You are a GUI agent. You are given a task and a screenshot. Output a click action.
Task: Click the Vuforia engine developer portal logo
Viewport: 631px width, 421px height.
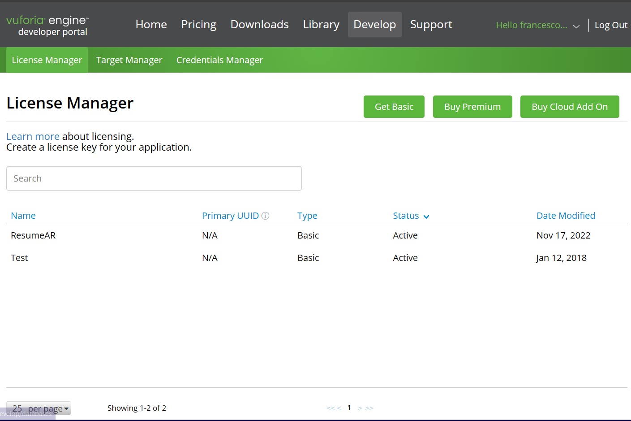coord(47,26)
